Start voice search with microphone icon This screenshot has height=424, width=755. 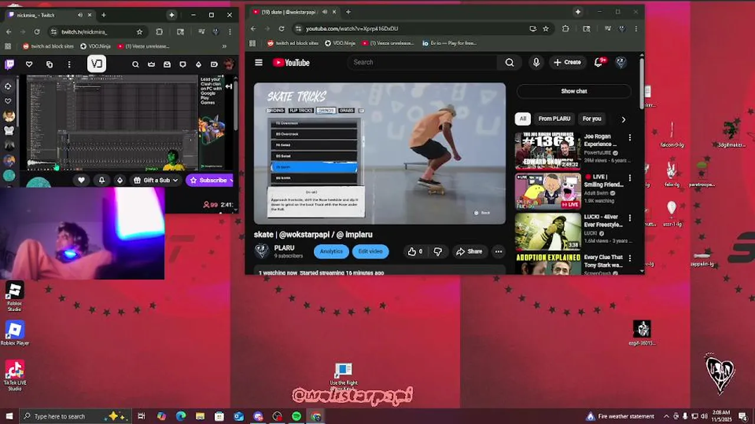click(536, 62)
